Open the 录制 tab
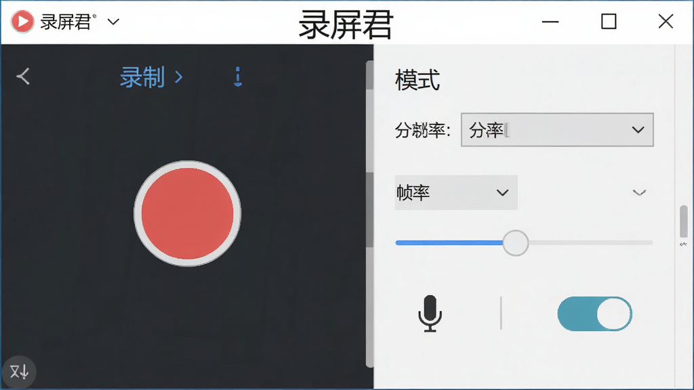This screenshot has width=694, height=390. point(151,77)
